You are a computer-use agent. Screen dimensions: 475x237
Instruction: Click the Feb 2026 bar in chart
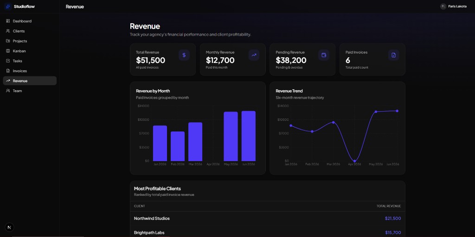coord(178,146)
